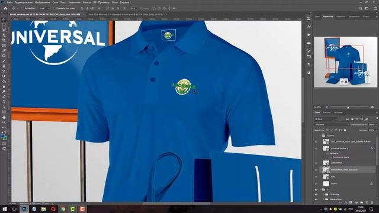
Task: Open the Character panel icon in side strip
Action: pos(309,27)
